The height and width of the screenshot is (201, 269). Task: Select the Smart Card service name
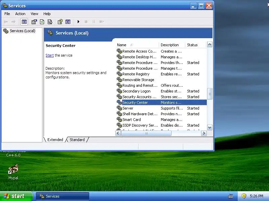point(131,120)
